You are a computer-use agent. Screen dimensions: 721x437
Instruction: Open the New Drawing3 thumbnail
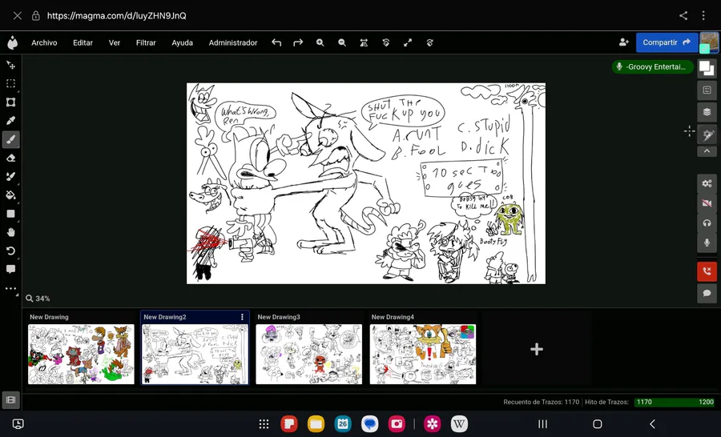pyautogui.click(x=309, y=354)
